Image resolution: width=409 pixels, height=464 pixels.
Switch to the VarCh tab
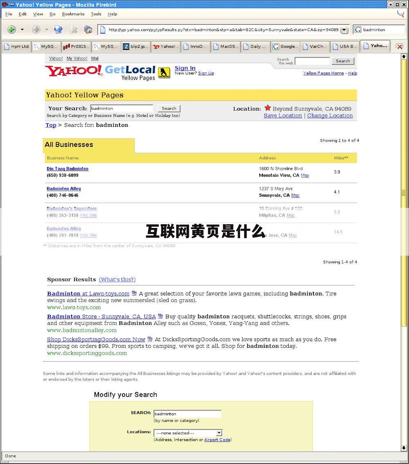point(315,47)
